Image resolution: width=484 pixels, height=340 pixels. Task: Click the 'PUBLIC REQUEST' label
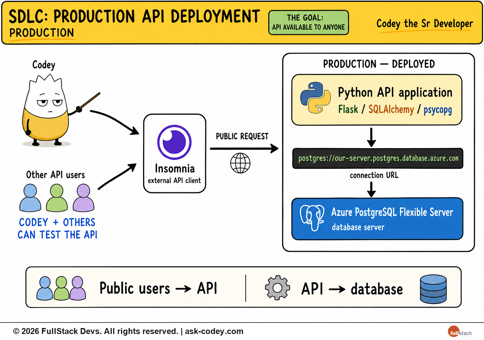(x=242, y=136)
